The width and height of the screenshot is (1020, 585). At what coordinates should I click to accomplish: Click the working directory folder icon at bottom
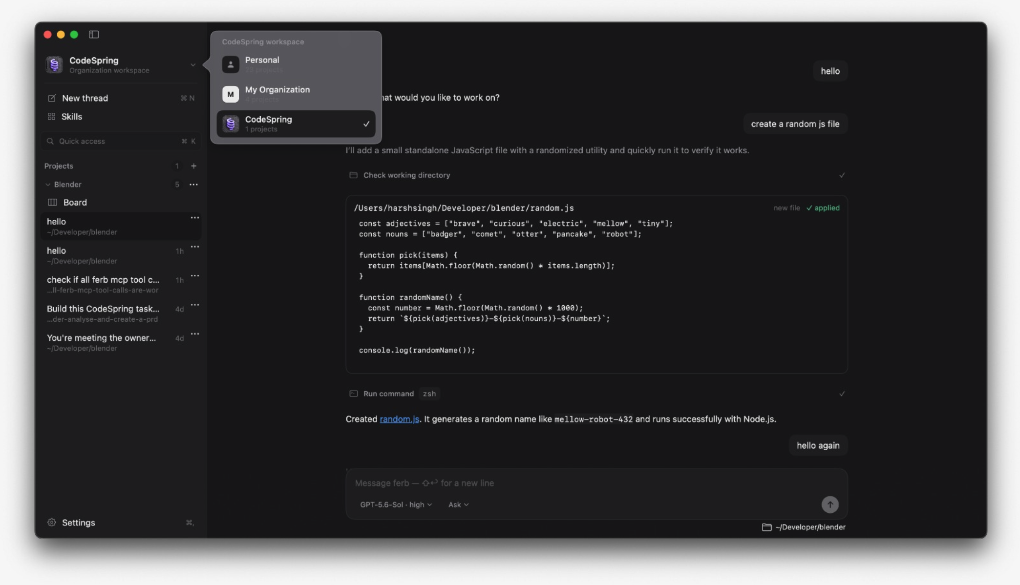tap(766, 527)
